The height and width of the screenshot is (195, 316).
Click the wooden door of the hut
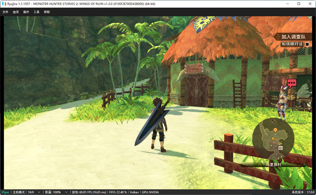click(x=197, y=90)
